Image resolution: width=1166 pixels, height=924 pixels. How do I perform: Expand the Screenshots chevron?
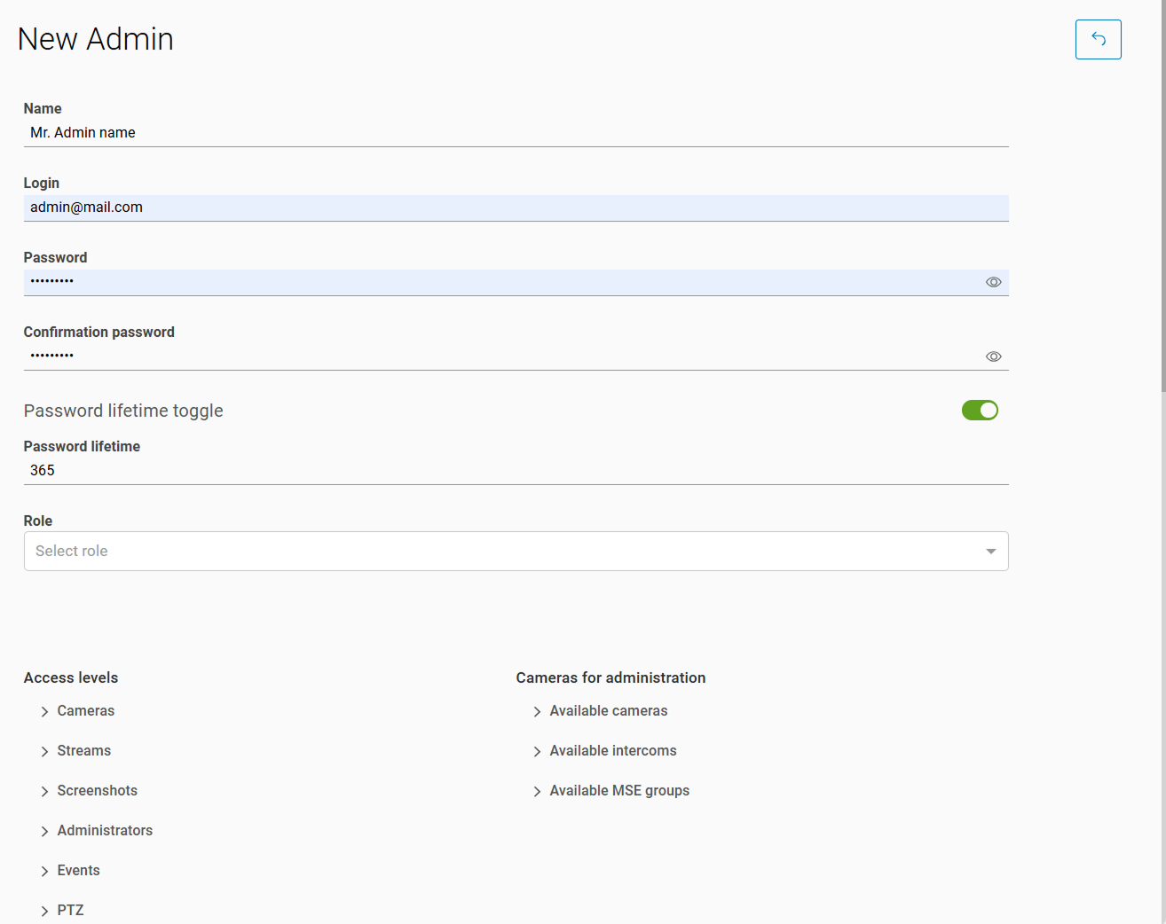click(44, 791)
